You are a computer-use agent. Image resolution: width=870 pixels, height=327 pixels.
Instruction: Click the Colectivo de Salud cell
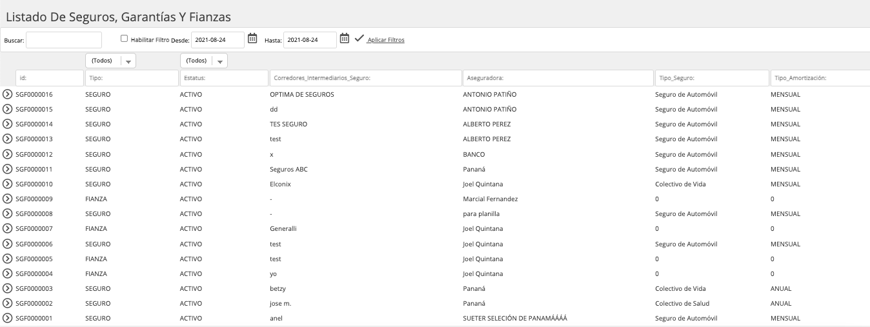[682, 303]
